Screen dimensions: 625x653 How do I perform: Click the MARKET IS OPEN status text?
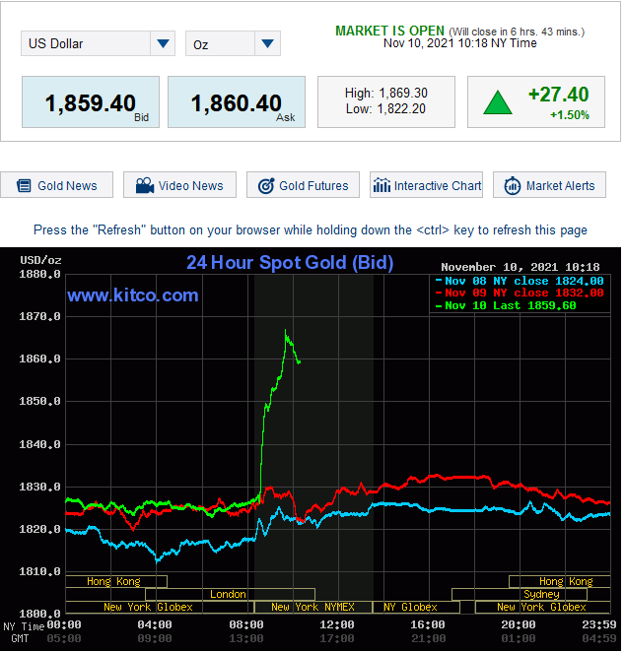click(x=389, y=31)
